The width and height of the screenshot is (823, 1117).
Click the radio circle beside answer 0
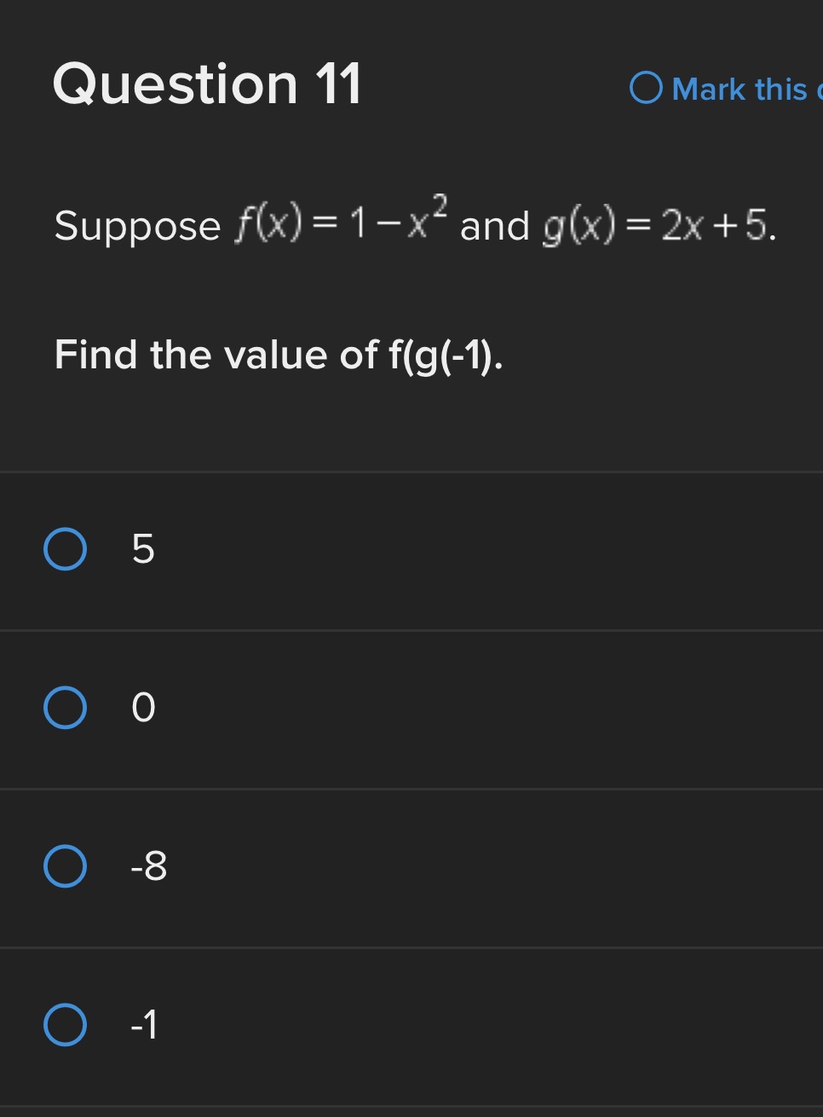click(x=65, y=708)
